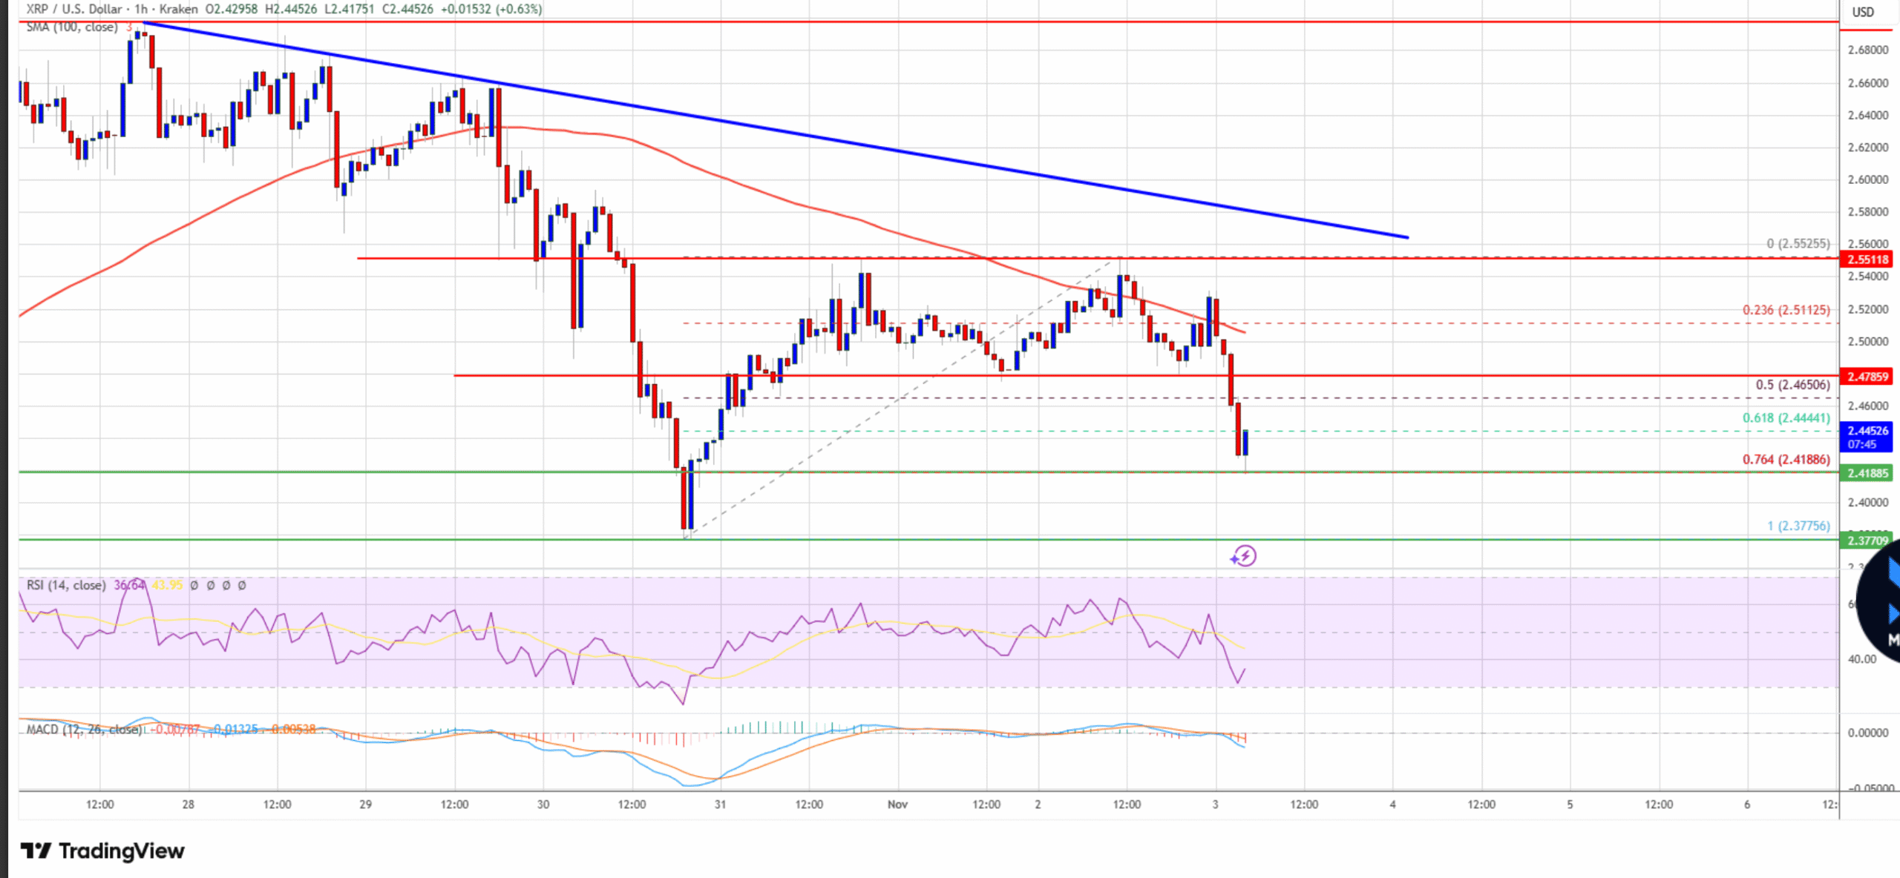Click the 0.618 (2.44441) Fibonacci level label
The image size is (1900, 878).
point(1786,418)
